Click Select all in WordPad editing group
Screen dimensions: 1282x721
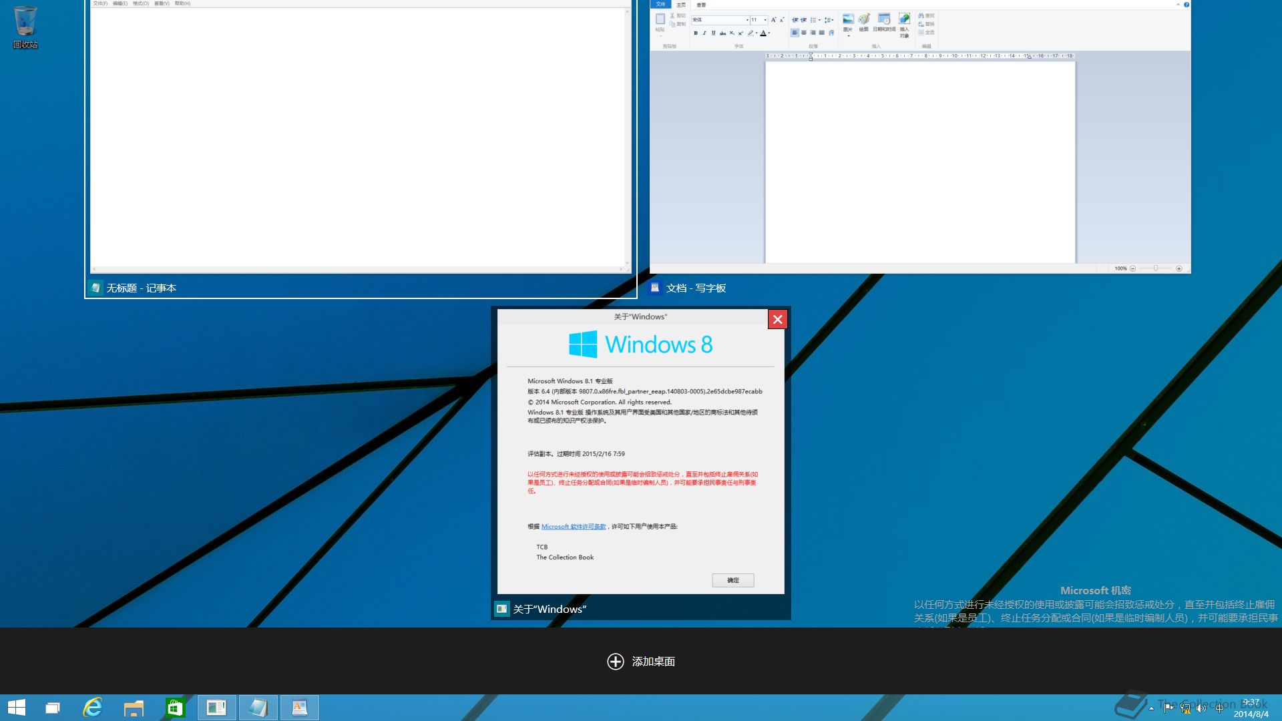click(x=926, y=32)
